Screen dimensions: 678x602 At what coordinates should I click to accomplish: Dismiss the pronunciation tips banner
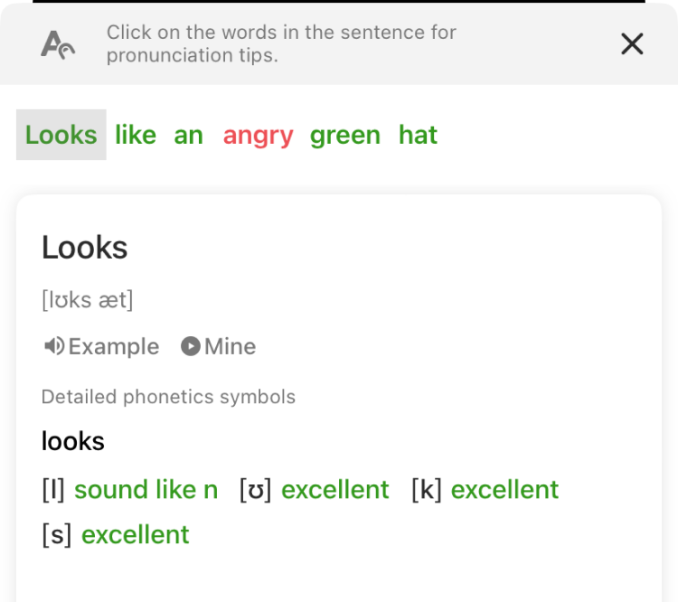pos(632,44)
